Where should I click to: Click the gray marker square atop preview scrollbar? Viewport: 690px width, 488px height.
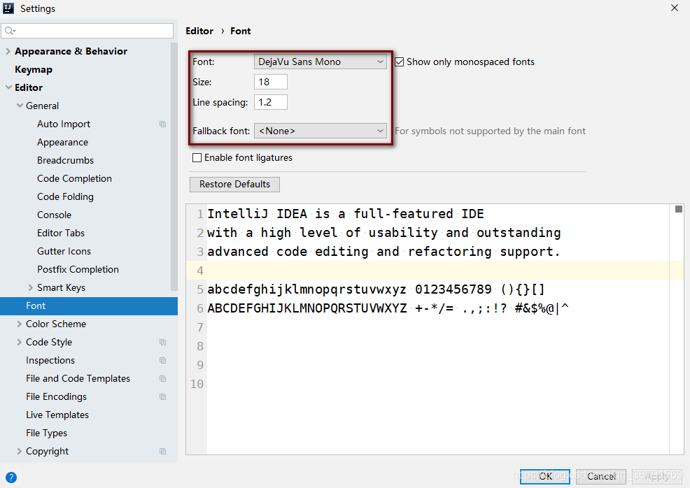tap(679, 209)
